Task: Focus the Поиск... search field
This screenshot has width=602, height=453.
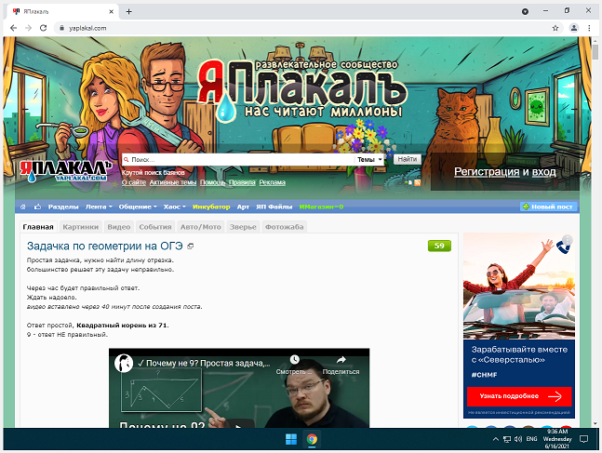Action: 238,159
